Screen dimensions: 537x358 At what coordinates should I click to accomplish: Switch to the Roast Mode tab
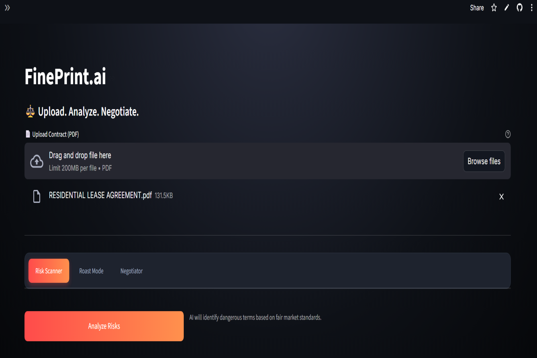coord(91,271)
